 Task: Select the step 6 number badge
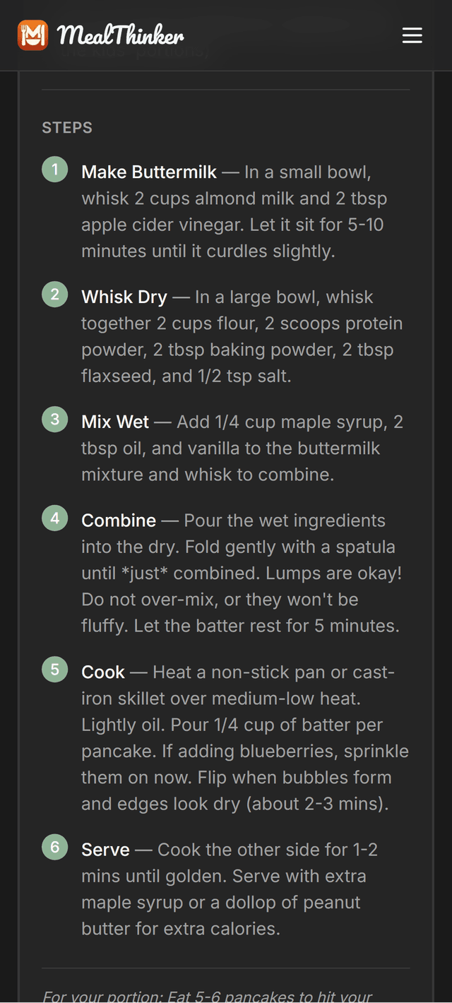pyautogui.click(x=54, y=847)
